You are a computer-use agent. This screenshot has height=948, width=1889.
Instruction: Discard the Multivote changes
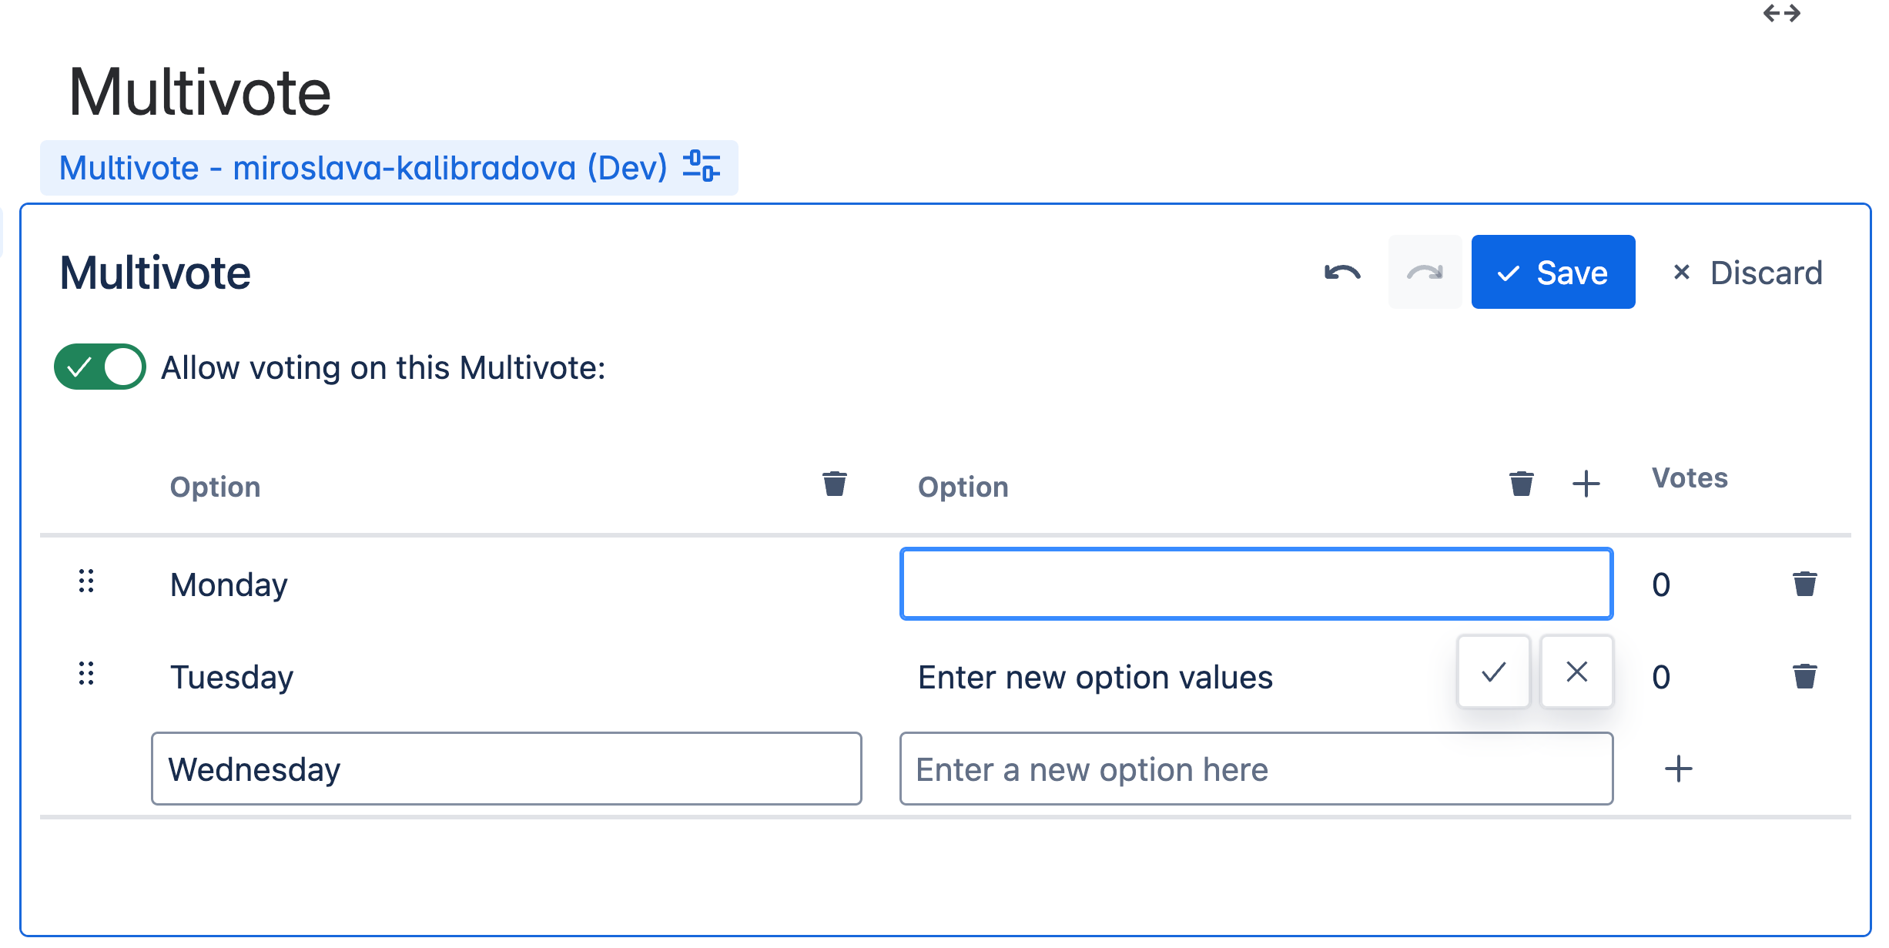[1747, 273]
